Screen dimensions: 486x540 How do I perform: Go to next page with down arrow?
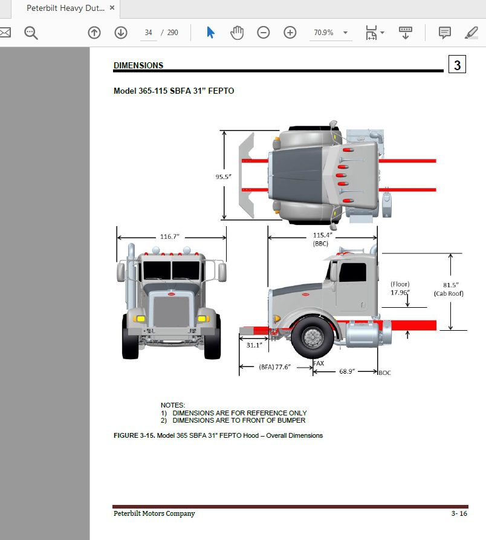(121, 33)
